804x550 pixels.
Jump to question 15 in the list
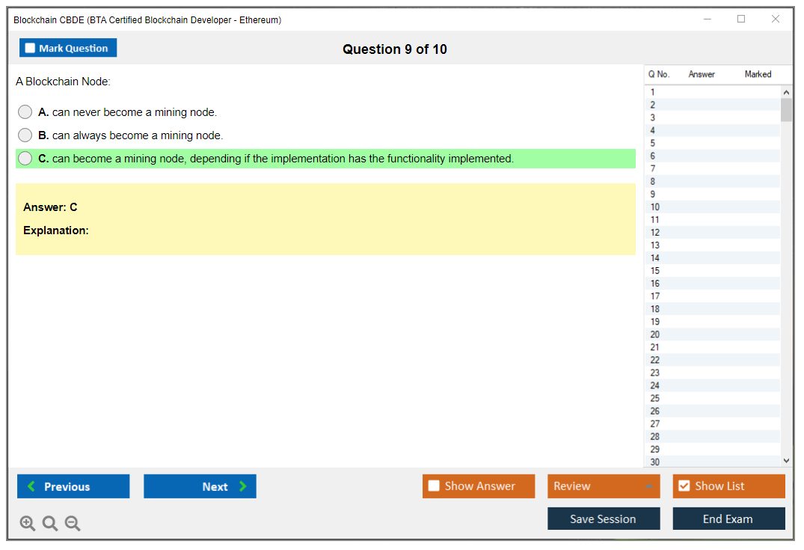(655, 271)
